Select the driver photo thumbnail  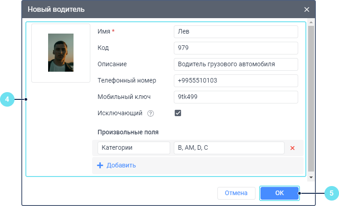(x=61, y=53)
